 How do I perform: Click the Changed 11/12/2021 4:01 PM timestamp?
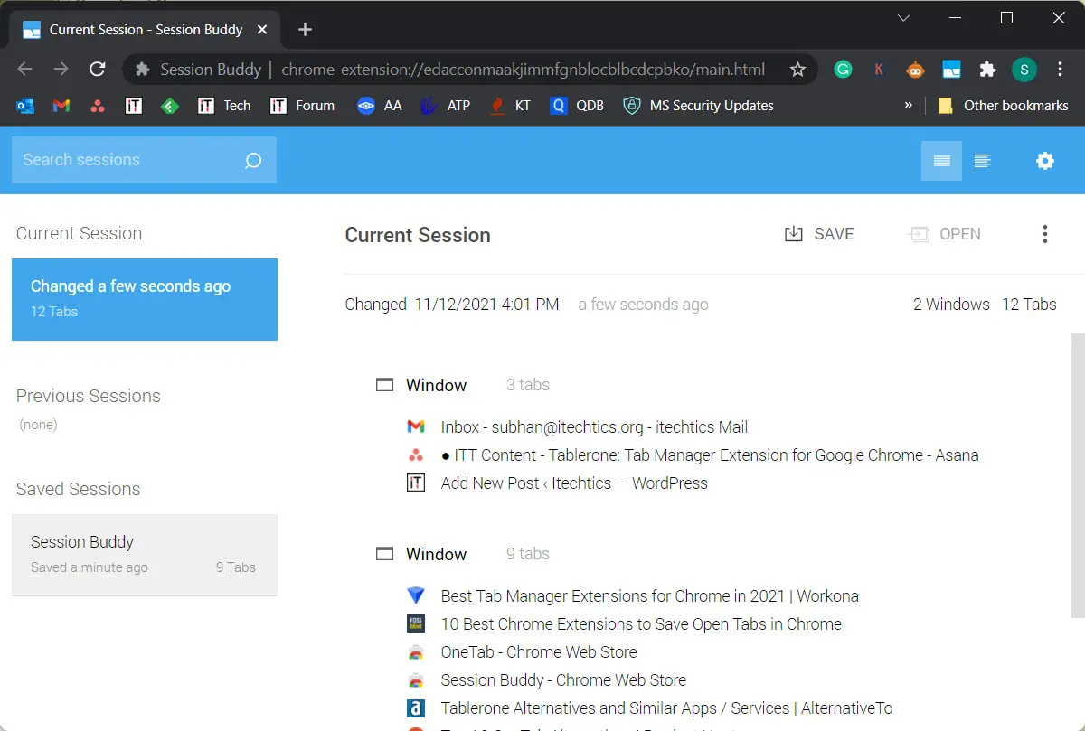click(x=452, y=305)
